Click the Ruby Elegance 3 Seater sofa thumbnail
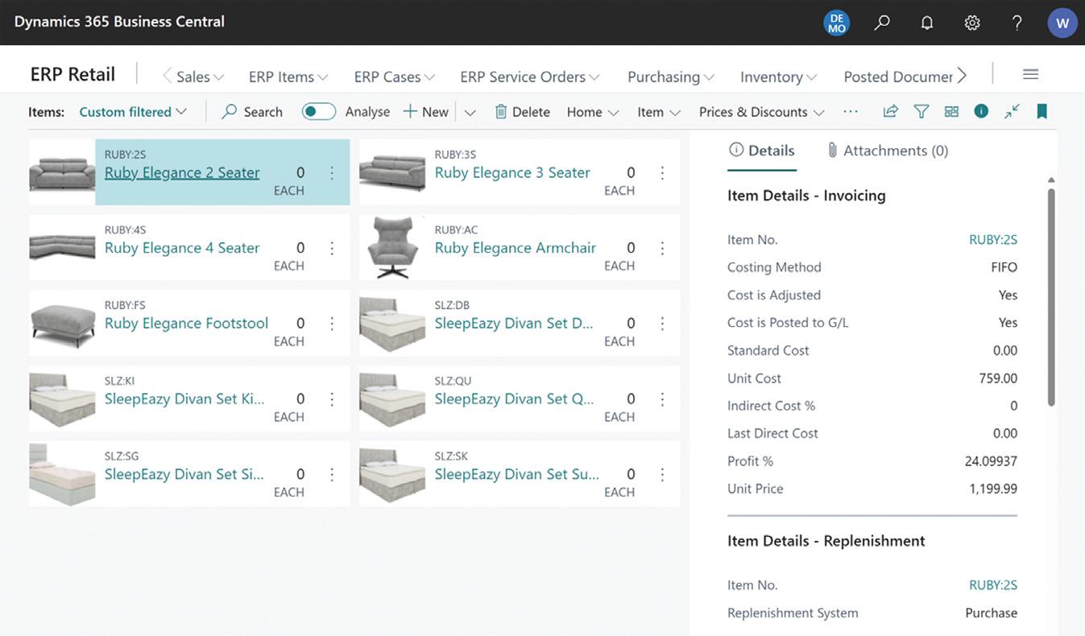This screenshot has width=1085, height=636. (x=392, y=171)
